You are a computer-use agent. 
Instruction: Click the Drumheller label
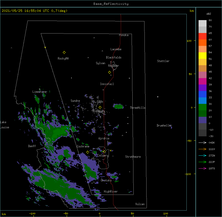tap(164, 126)
